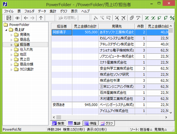Click the first airplane-like toolbar icon
177x134 pixels.
(x=117, y=18)
